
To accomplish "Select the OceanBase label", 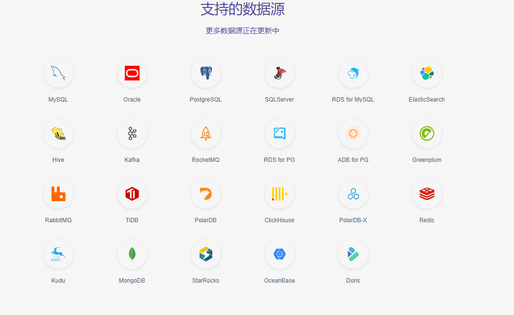I will [x=280, y=281].
